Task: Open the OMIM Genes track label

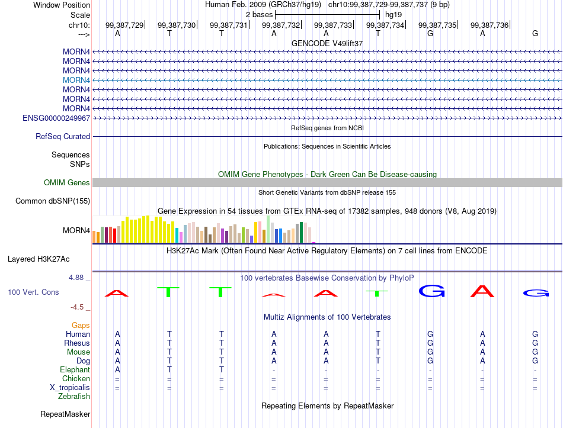Action: click(x=67, y=182)
